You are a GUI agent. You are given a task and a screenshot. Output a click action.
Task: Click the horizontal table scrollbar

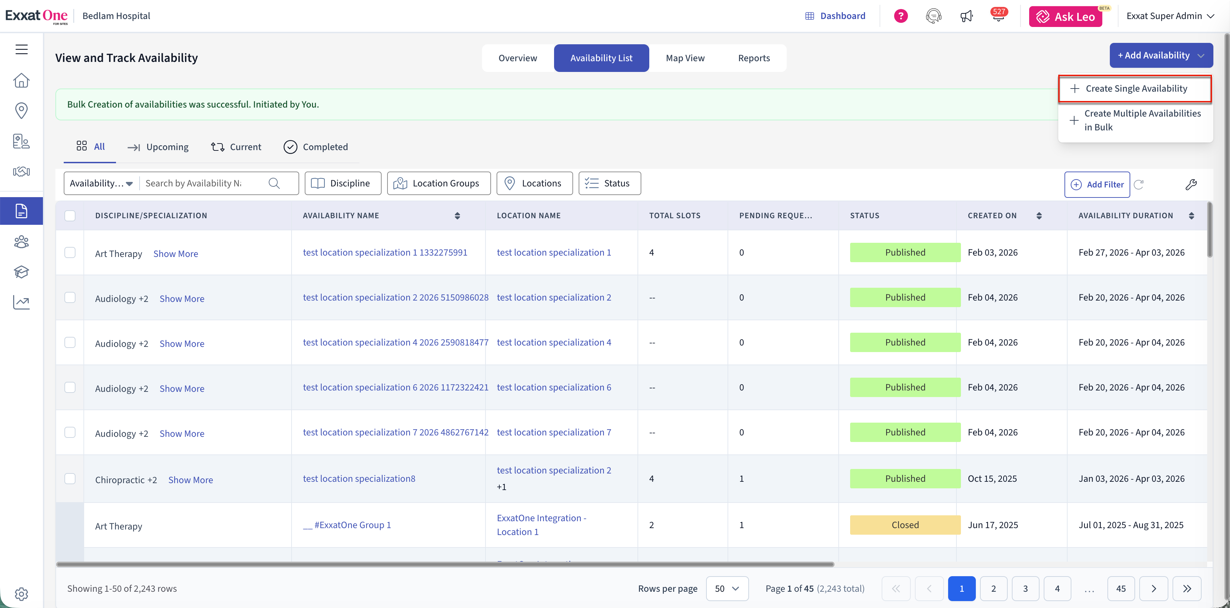pos(445,564)
